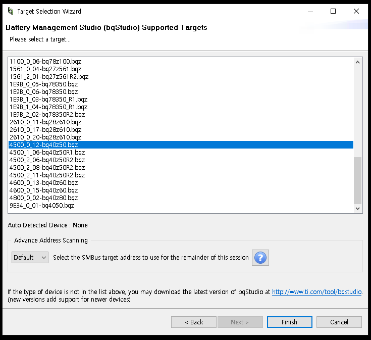Image resolution: width=371 pixels, height=340 pixels.
Task: Select 1E9B_0_05-bq78350.bqz target
Action: pos(181,84)
